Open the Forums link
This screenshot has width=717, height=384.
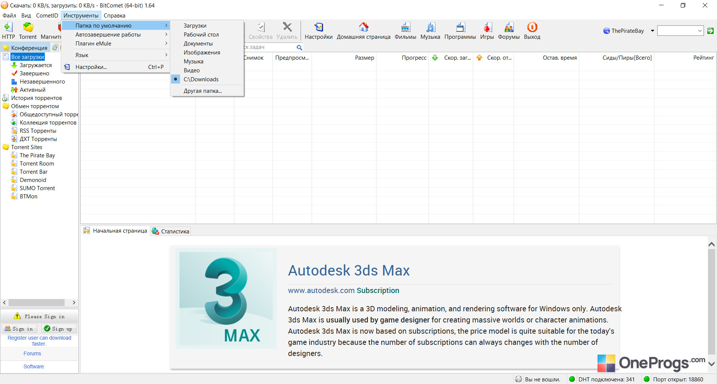pos(32,353)
